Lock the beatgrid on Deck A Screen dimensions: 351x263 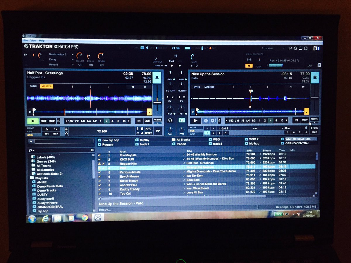pos(66,129)
